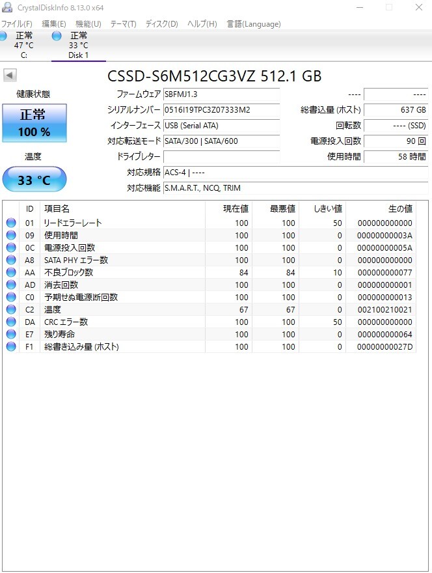Switch to the C: drive tab
This screenshot has width=432, height=573.
(x=23, y=46)
